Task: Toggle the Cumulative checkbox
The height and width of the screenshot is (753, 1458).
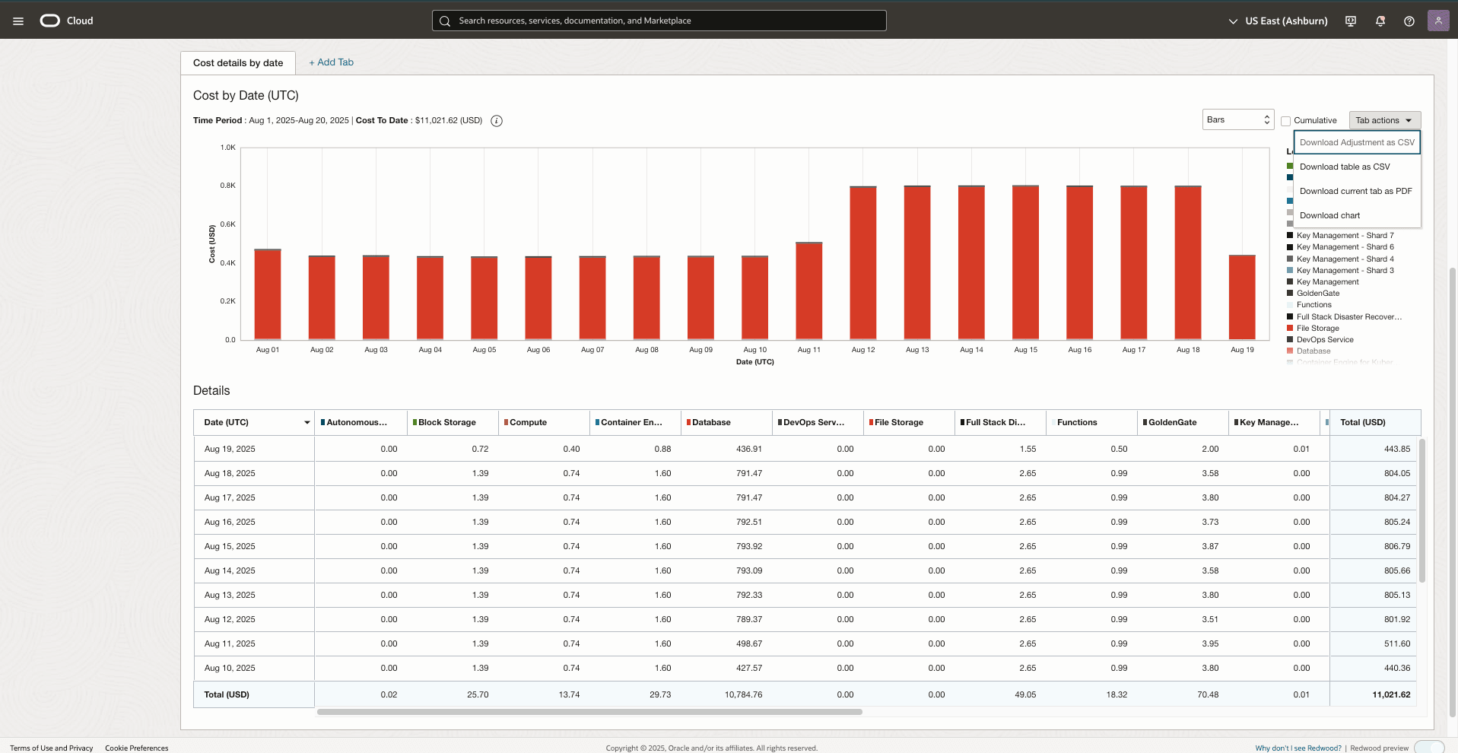Action: tap(1286, 121)
